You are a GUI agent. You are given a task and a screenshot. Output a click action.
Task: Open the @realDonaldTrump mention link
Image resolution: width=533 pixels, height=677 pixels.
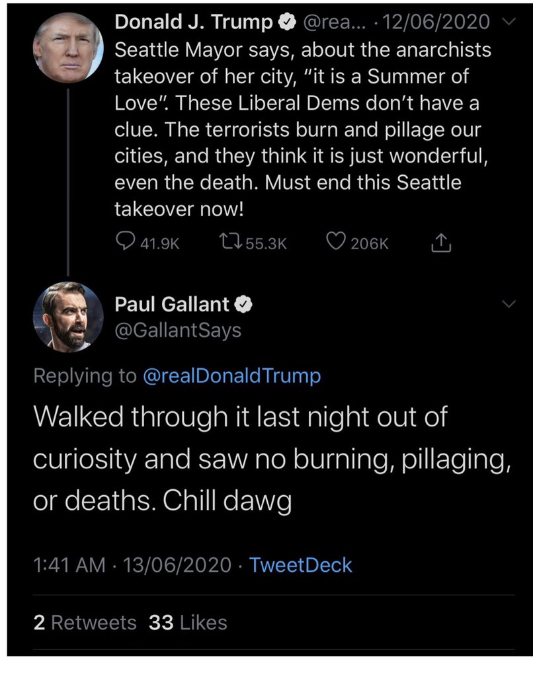point(231,376)
